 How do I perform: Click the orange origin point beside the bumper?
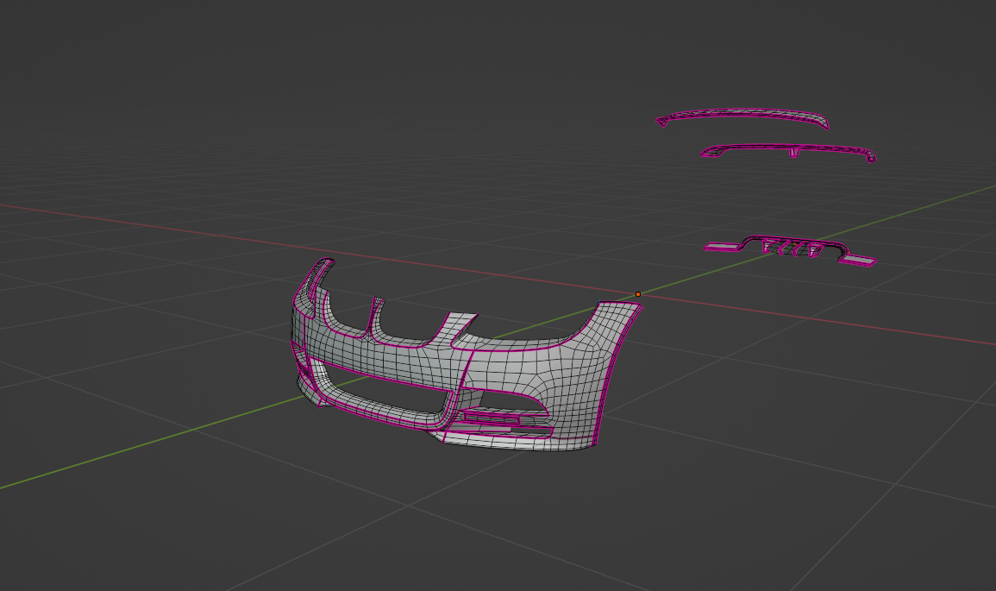[x=638, y=294]
